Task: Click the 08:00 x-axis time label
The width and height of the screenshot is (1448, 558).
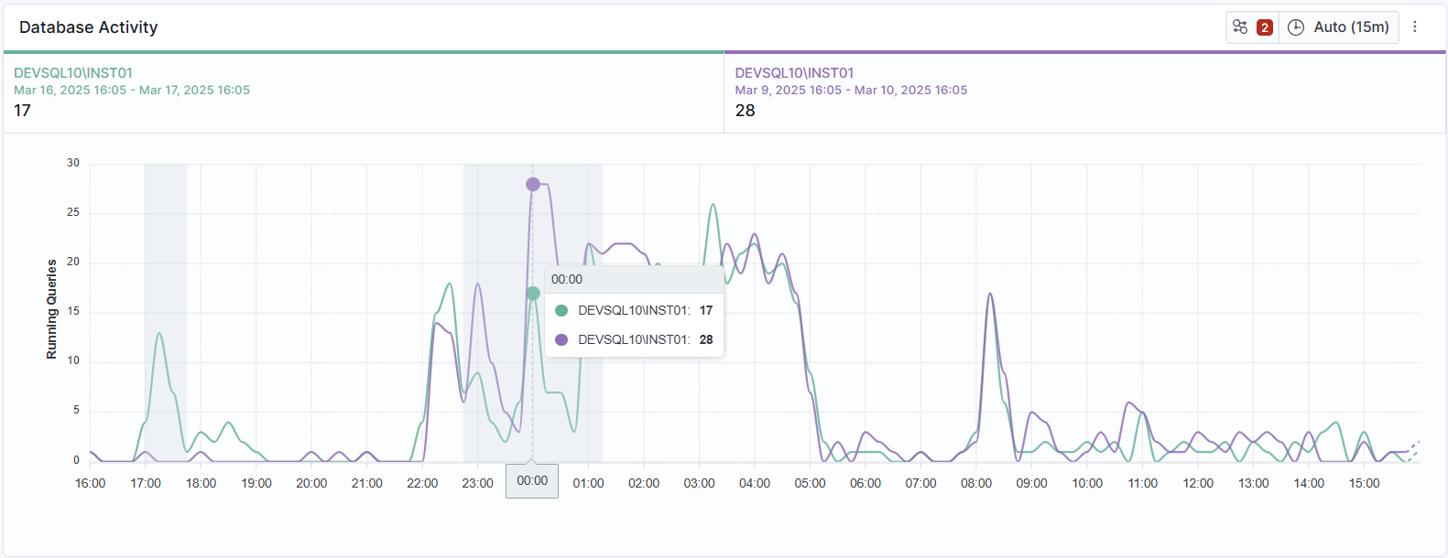Action: point(976,483)
